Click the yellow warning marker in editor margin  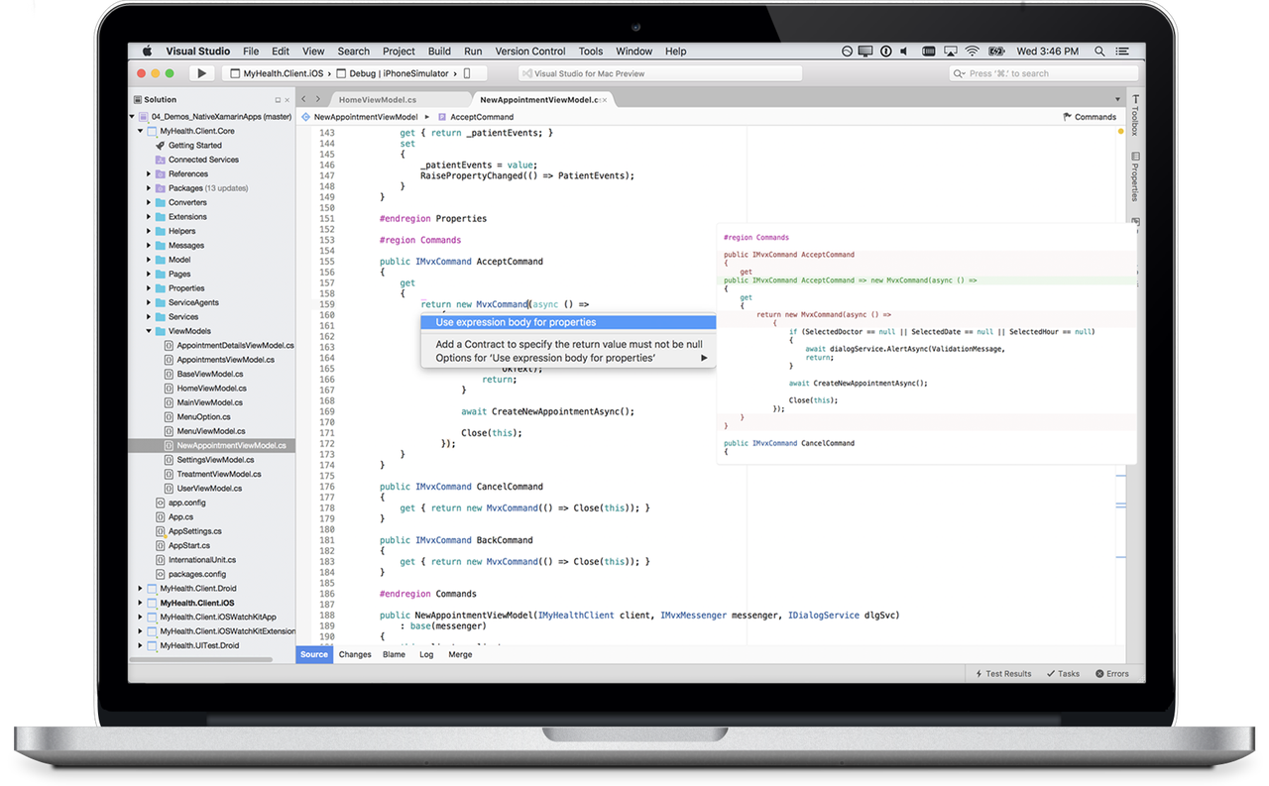tap(1121, 131)
